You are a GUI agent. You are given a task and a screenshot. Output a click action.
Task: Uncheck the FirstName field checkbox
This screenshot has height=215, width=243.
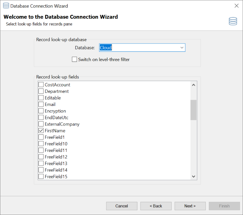click(x=41, y=131)
